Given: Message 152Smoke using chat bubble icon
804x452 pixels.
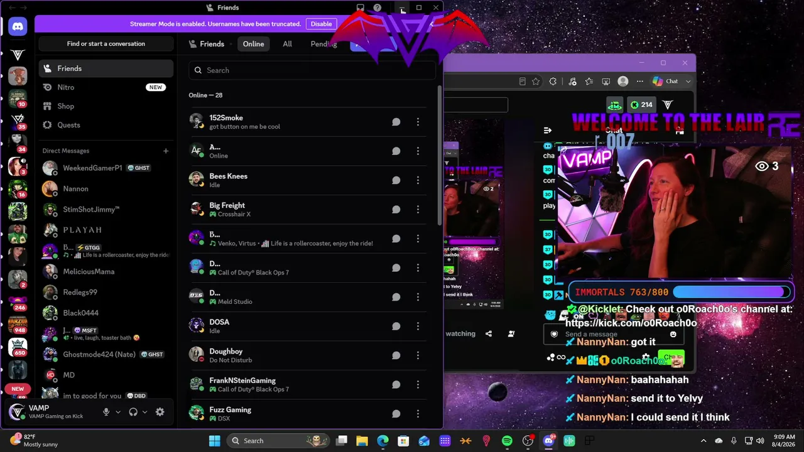Looking at the screenshot, I should click(x=396, y=122).
